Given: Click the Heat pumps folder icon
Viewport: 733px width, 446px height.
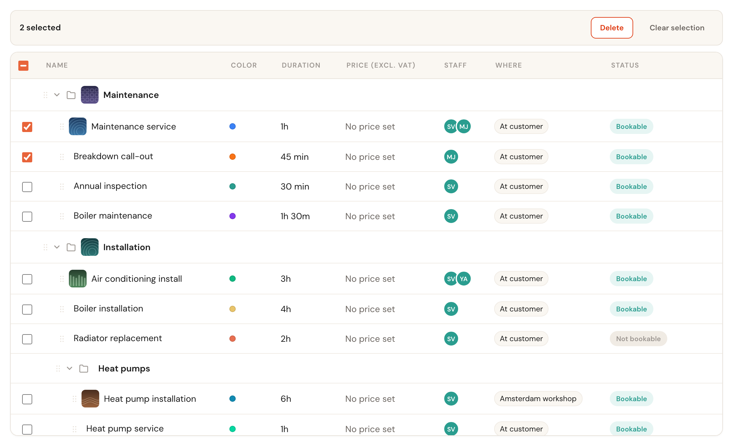Looking at the screenshot, I should pyautogui.click(x=84, y=368).
